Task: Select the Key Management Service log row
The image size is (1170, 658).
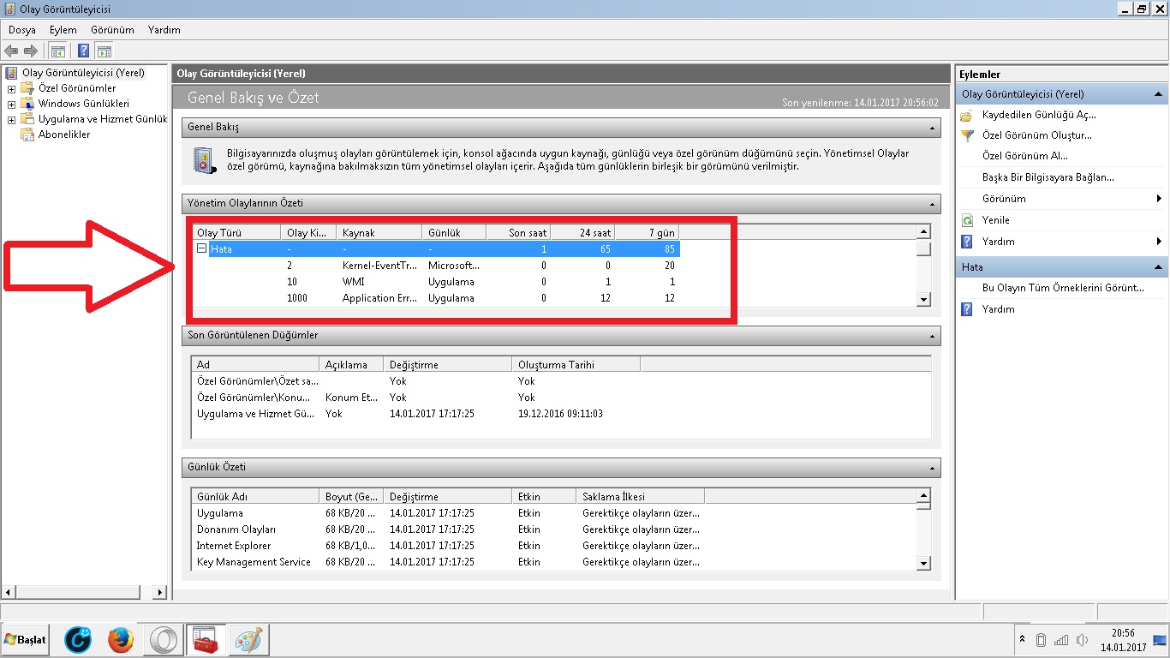Action: [448, 562]
